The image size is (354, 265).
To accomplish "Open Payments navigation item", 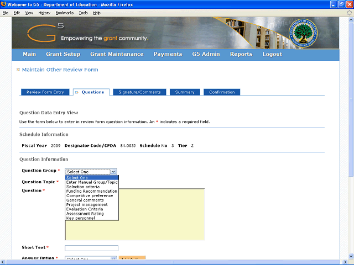I will click(168, 54).
